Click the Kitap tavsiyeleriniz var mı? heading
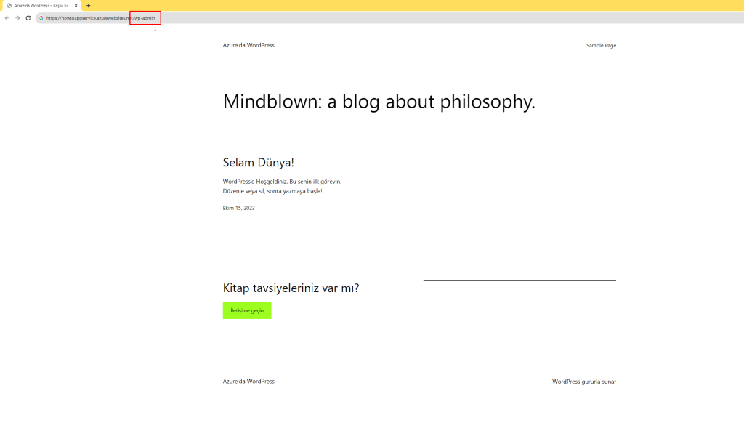 coord(291,288)
